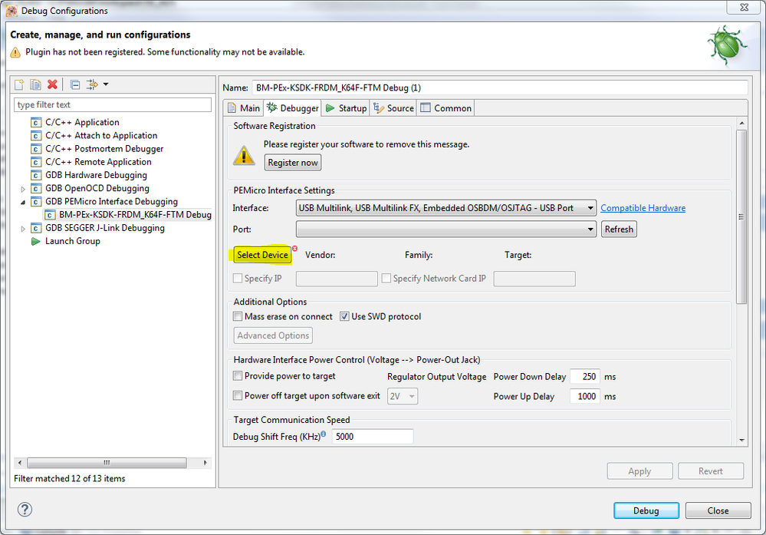Click the Close button
The image size is (766, 535).
click(x=718, y=510)
